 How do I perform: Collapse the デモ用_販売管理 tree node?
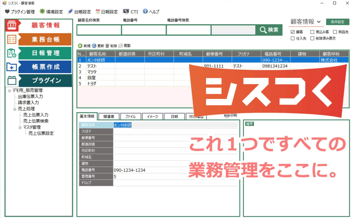(x=10, y=91)
